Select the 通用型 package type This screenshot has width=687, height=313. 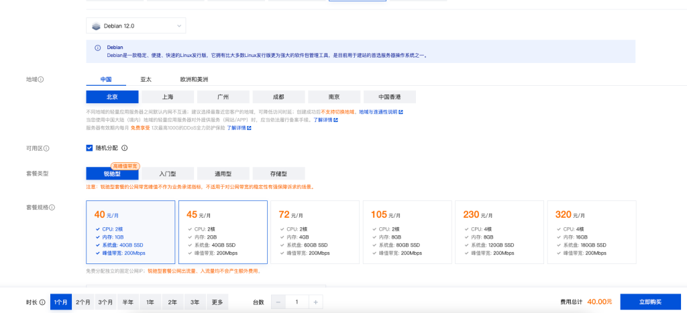(x=223, y=173)
